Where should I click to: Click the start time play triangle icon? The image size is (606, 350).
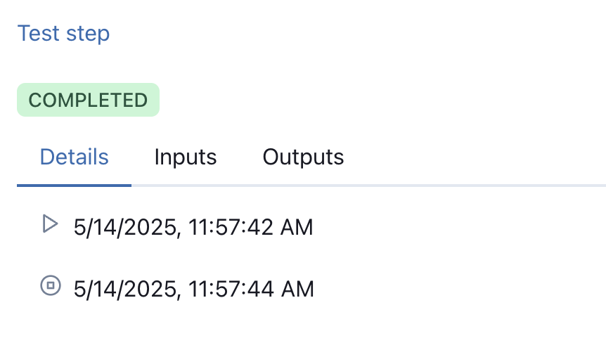(x=50, y=224)
